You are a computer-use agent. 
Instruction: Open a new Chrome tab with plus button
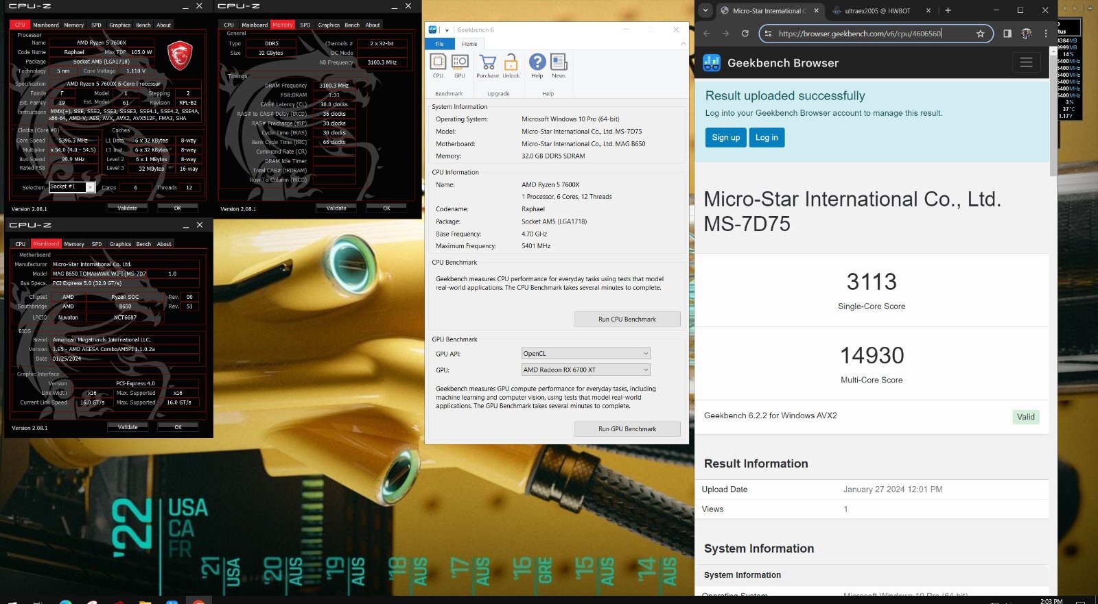(948, 10)
